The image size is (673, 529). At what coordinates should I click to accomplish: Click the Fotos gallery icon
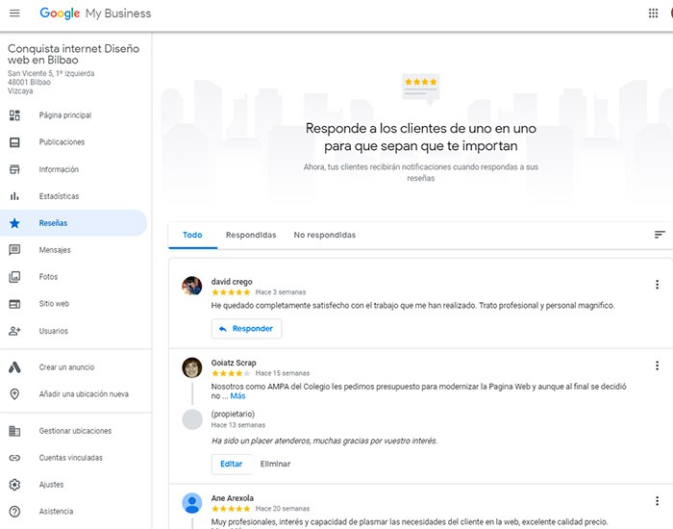pyautogui.click(x=14, y=277)
